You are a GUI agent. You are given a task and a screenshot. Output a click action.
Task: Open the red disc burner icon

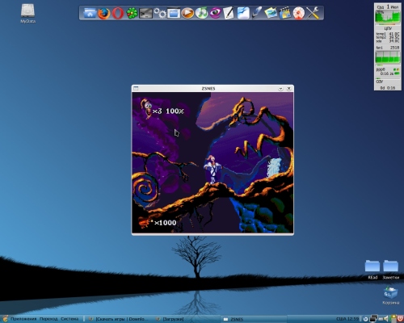(x=299, y=13)
